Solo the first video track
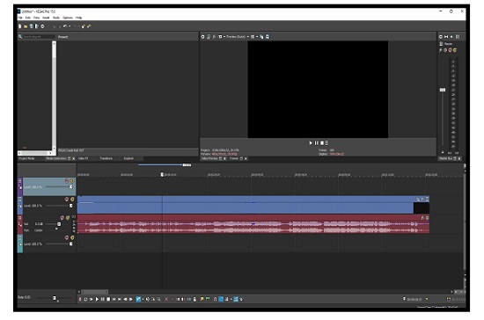Viewport: 484px width, 320px height. click(x=72, y=180)
